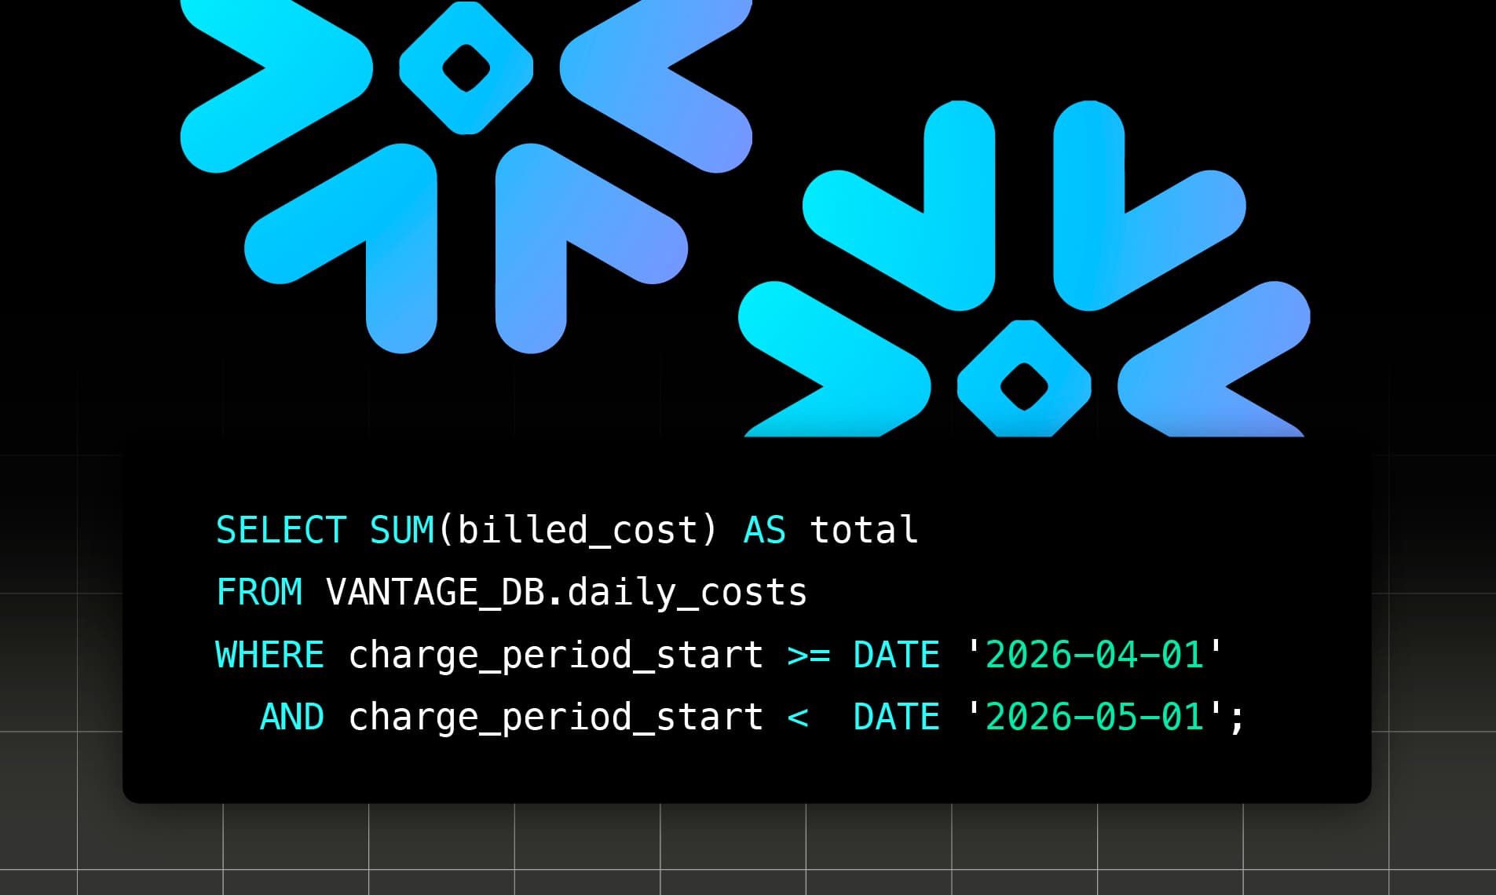Click the SUM function name
Image resolution: width=1496 pixels, height=895 pixels.
(x=402, y=530)
